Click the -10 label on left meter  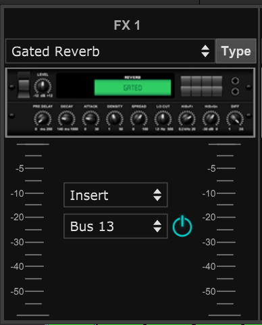tap(18, 193)
